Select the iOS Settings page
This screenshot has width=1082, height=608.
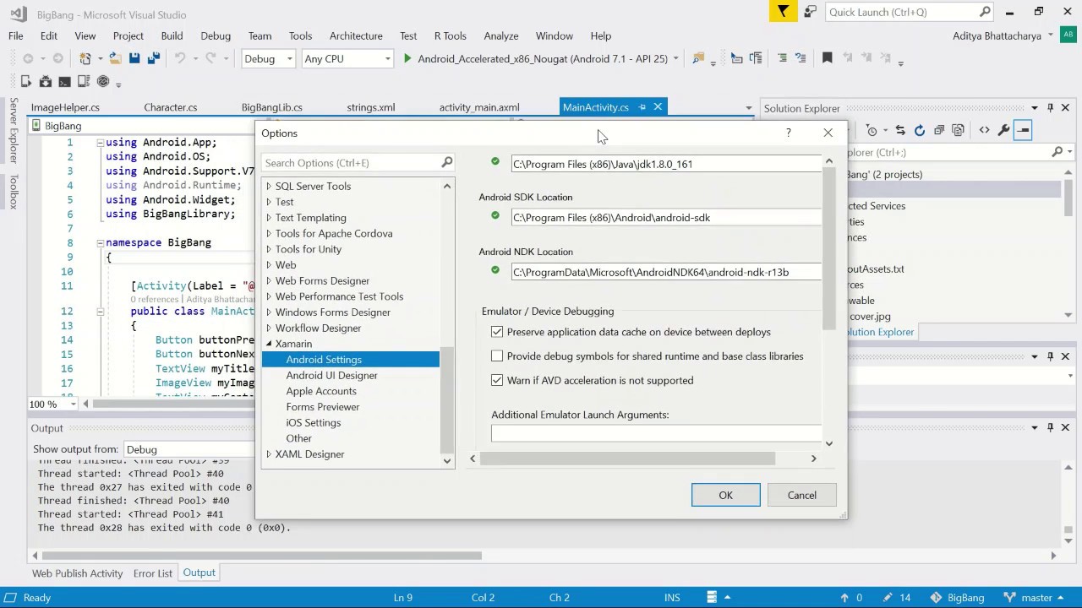pos(313,422)
